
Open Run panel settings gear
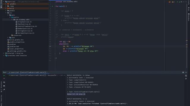[183, 72]
